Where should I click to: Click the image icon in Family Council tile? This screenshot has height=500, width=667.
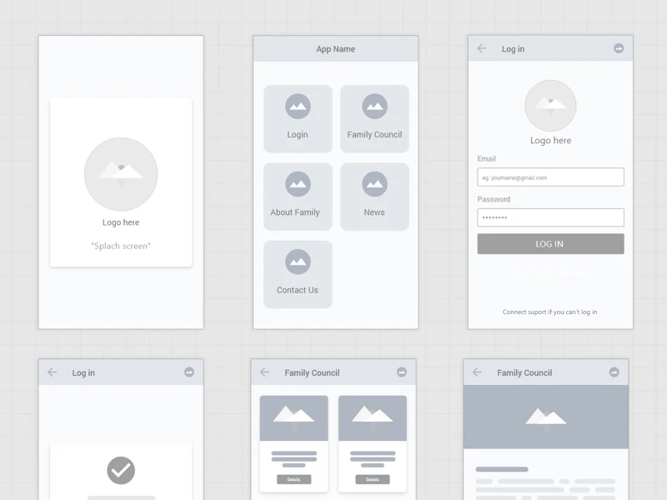pyautogui.click(x=374, y=107)
